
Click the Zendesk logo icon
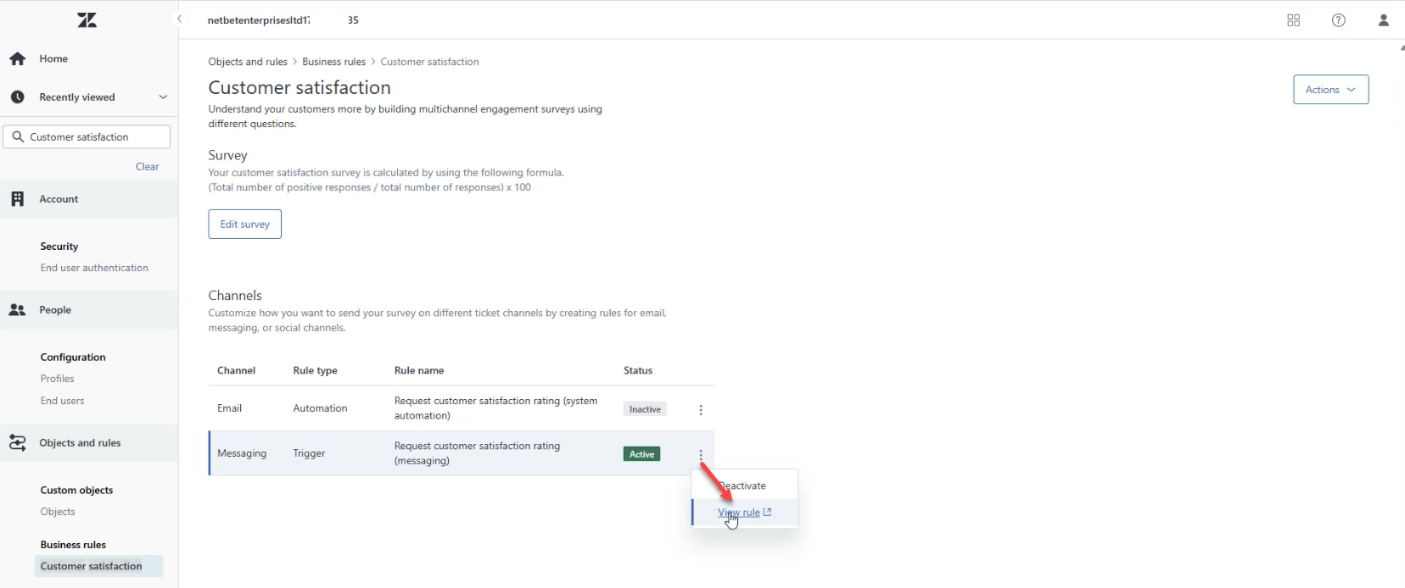click(x=87, y=20)
